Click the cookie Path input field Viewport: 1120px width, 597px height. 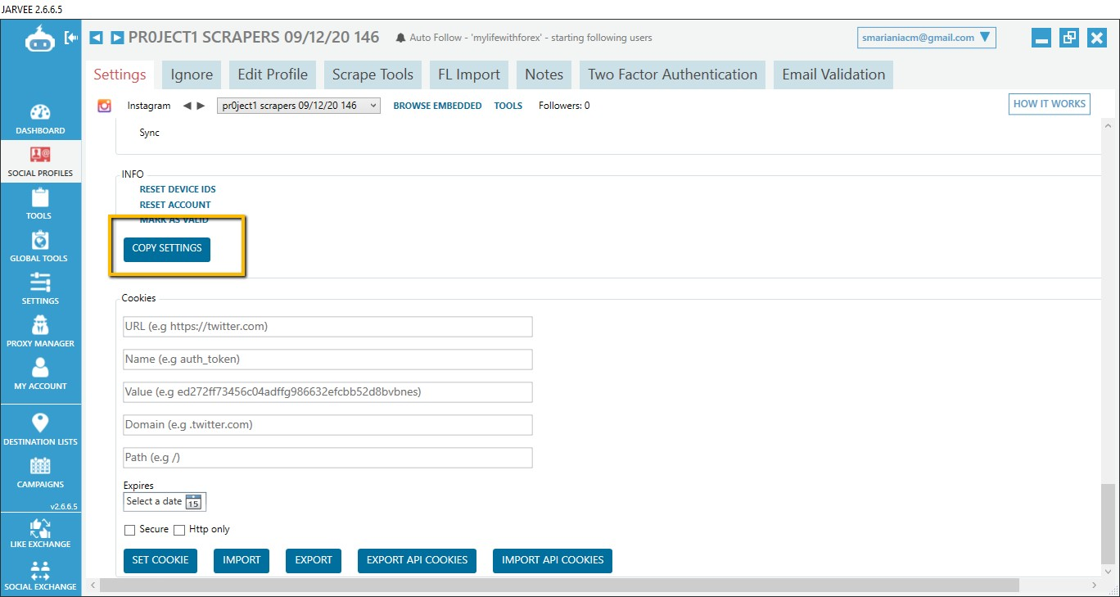(x=327, y=458)
